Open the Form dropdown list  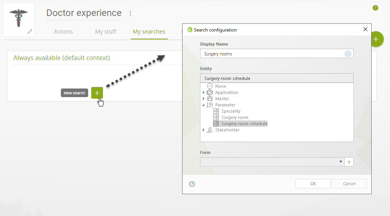pyautogui.click(x=272, y=162)
